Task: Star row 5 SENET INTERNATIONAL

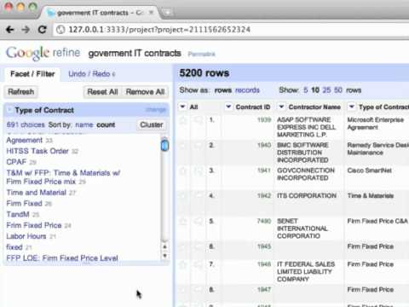Action: [x=183, y=221]
